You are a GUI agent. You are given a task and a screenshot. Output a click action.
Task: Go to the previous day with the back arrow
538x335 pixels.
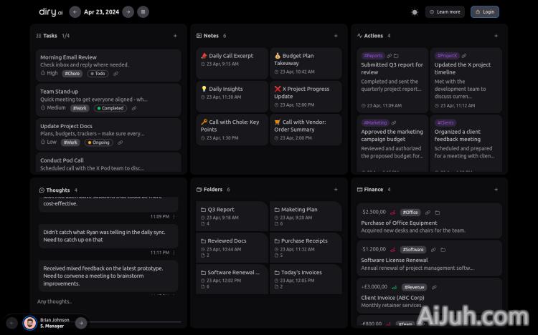pos(75,11)
